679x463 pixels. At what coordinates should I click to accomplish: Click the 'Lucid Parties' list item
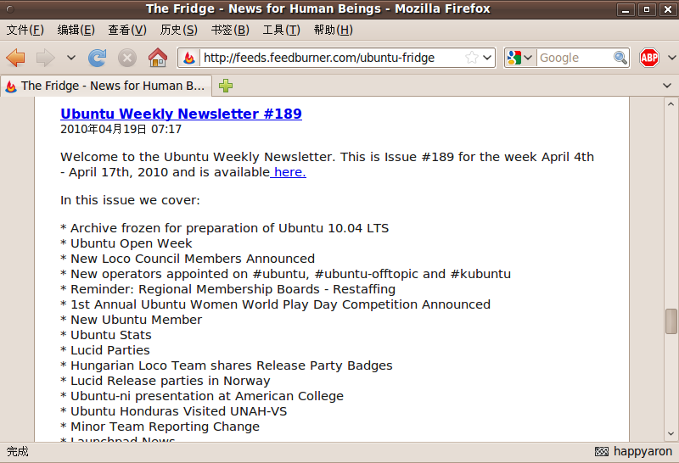pos(110,350)
